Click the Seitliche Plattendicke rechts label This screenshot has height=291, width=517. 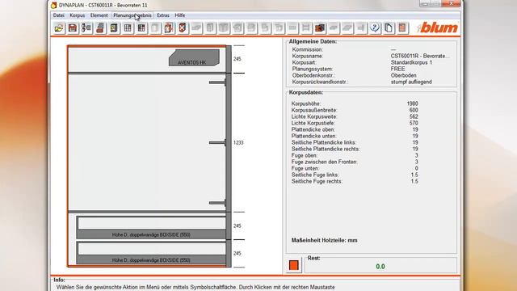point(326,149)
